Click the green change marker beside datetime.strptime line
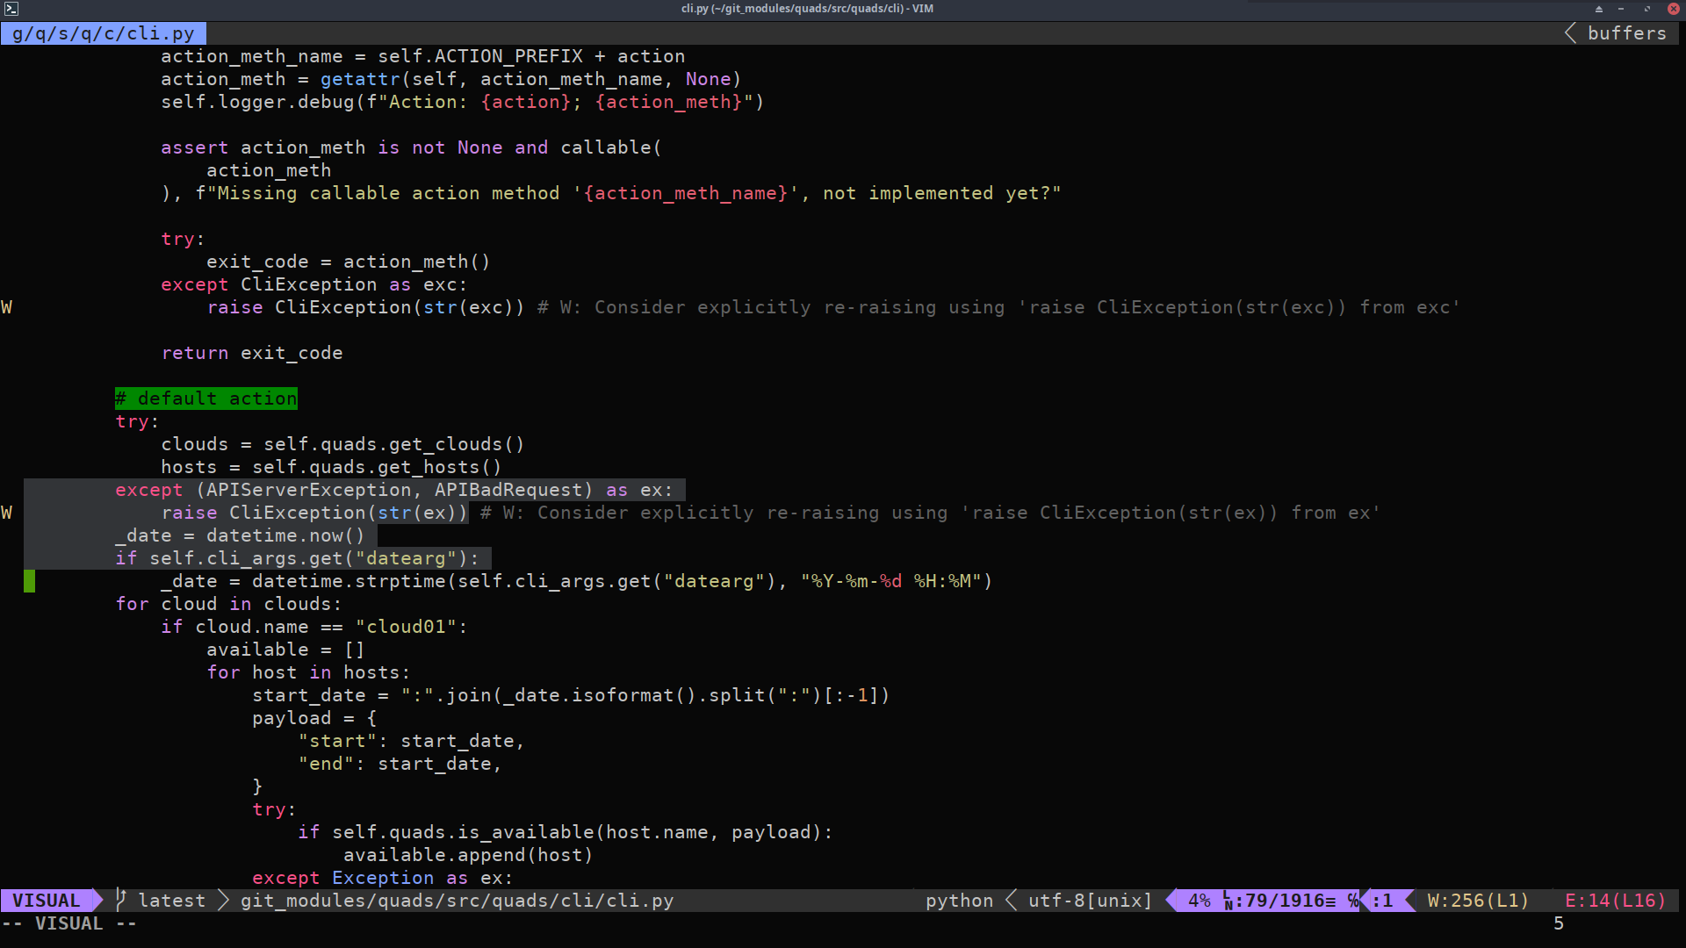Screen dimensions: 1686x948 tap(29, 580)
